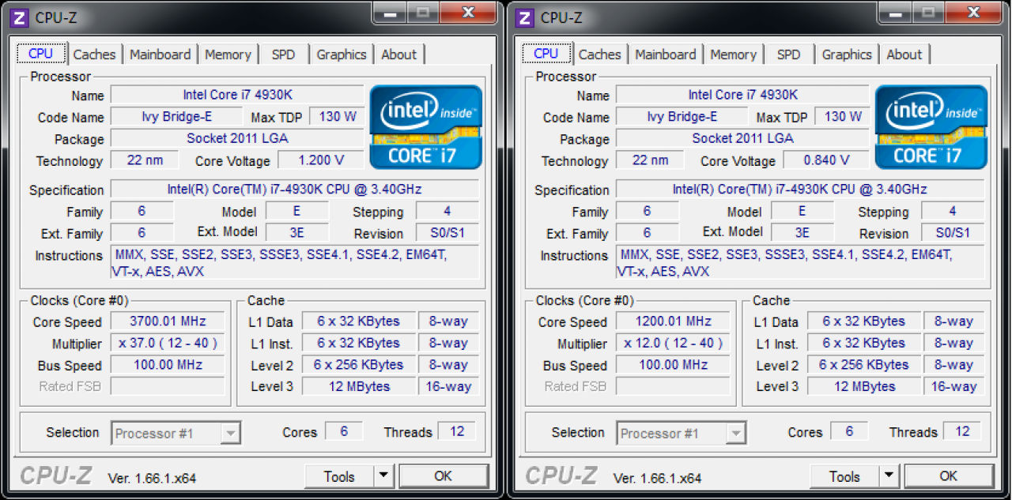
Task: Click the Socket 2011 LGA package in right window
Action: (x=742, y=138)
